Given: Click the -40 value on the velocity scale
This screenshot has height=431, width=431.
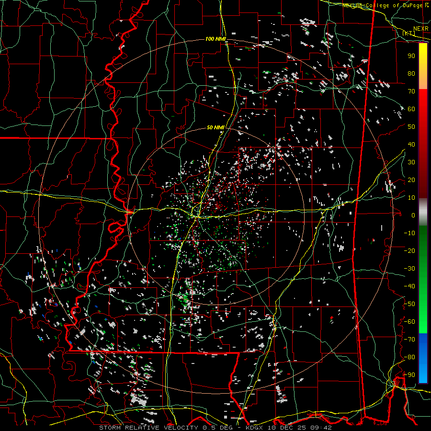Looking at the screenshot, I should tap(409, 286).
